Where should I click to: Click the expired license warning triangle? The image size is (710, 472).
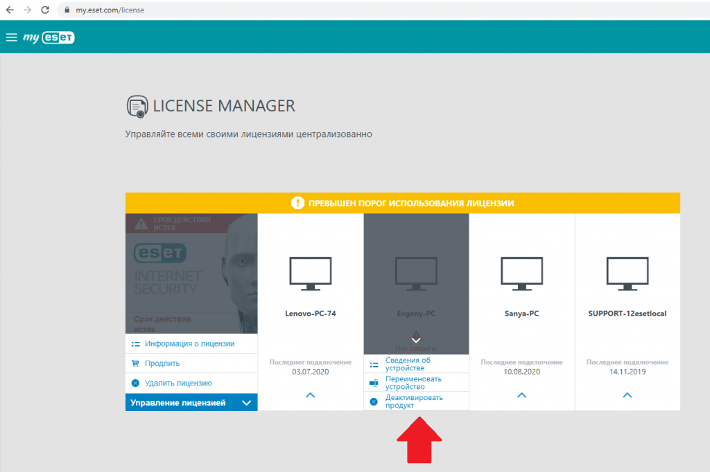[141, 224]
